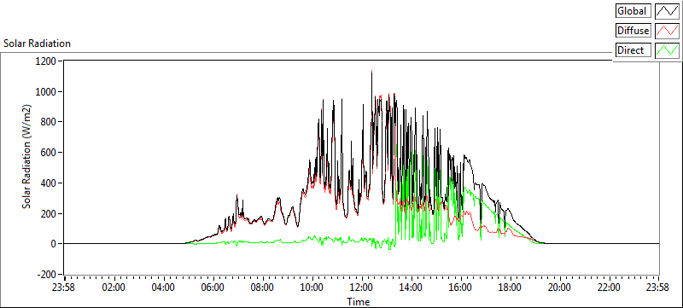The image size is (683, 308).
Task: Click the 14:00 time axis marker
Action: click(x=411, y=288)
